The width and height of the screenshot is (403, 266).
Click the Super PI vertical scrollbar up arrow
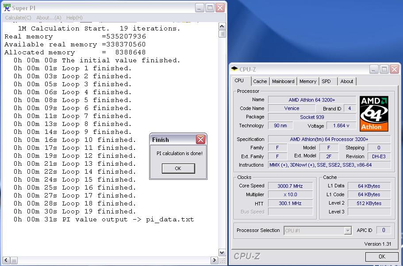tap(222, 26)
